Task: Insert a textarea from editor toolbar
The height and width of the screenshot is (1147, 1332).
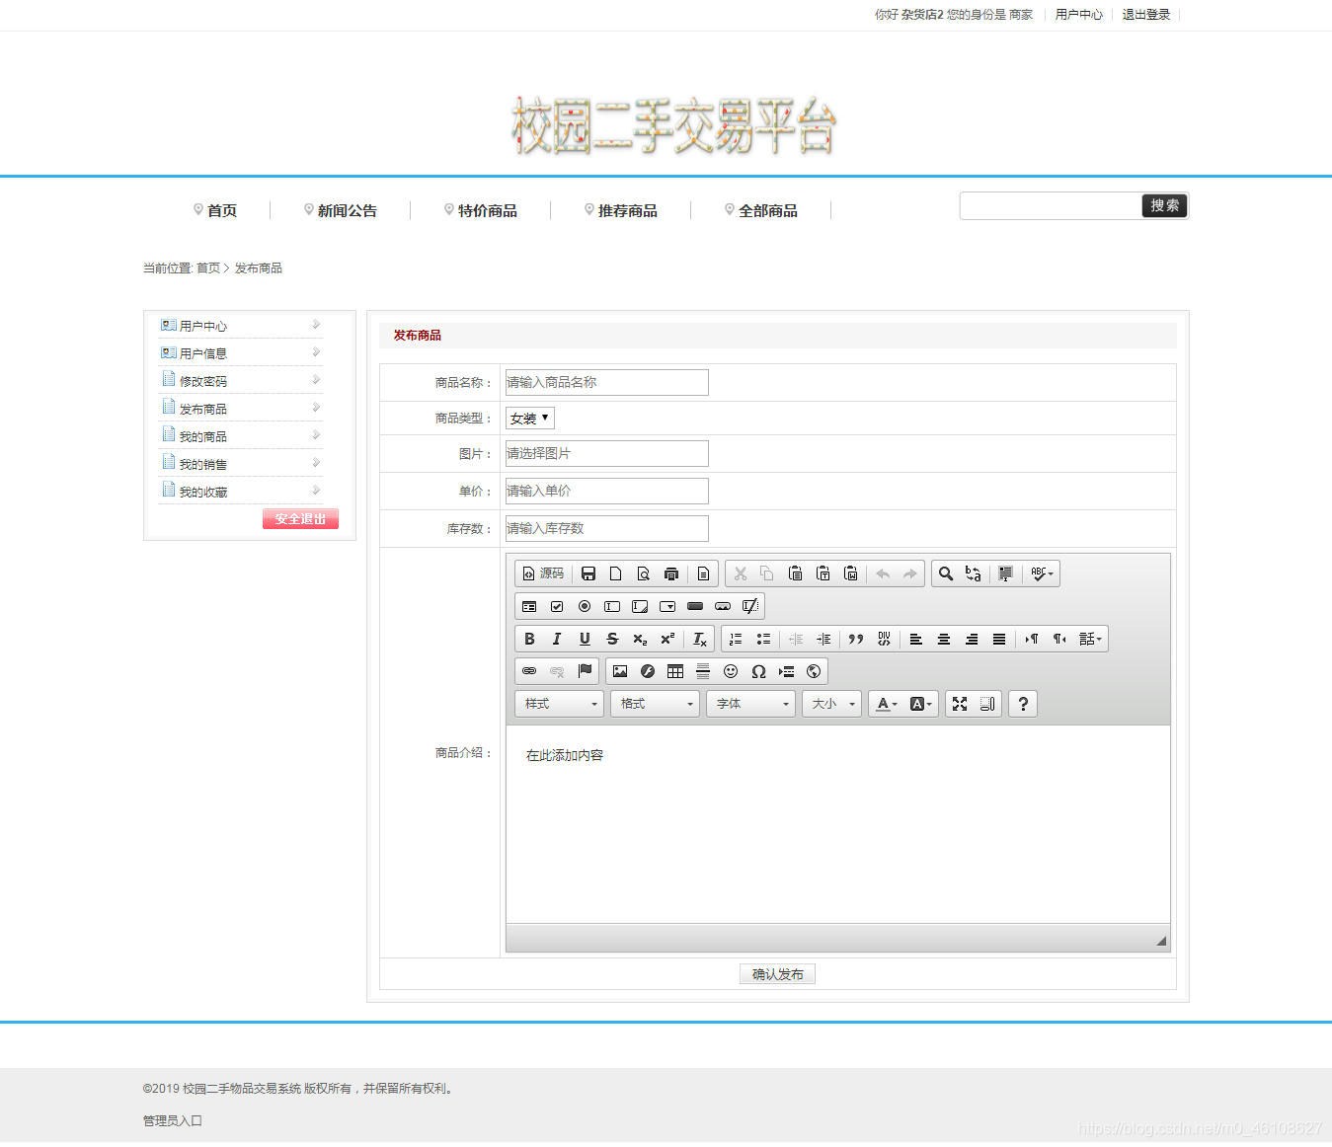Action: pos(640,606)
